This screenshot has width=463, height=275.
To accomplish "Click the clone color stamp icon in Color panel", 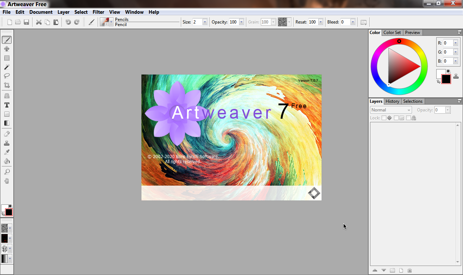I will pyautogui.click(x=456, y=76).
